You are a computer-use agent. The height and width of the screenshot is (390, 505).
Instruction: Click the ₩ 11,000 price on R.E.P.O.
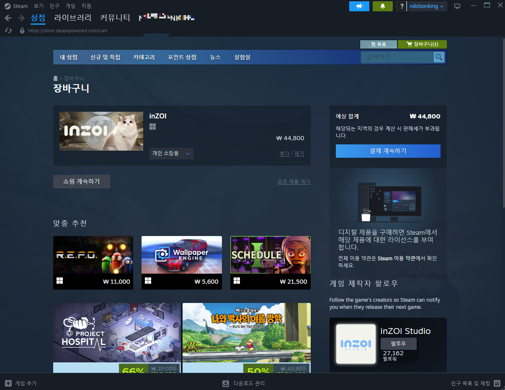[116, 282]
